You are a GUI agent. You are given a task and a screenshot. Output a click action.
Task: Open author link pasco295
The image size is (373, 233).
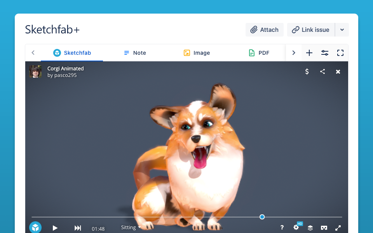tap(65, 75)
